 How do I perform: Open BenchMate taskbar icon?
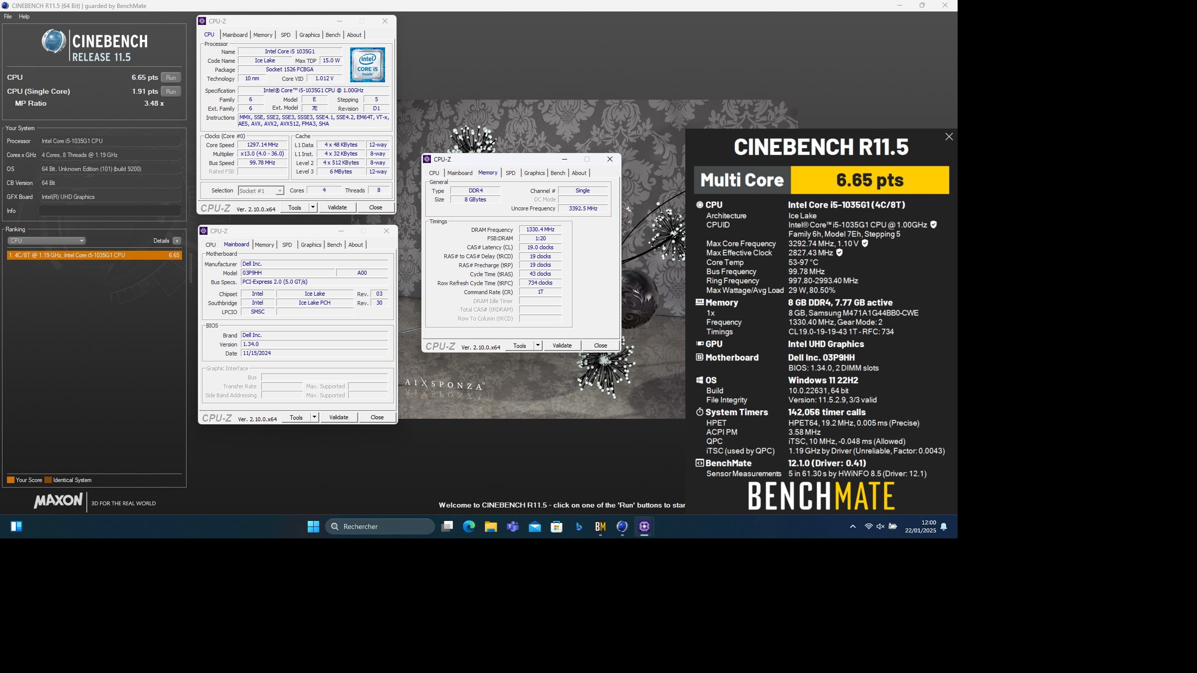point(600,526)
